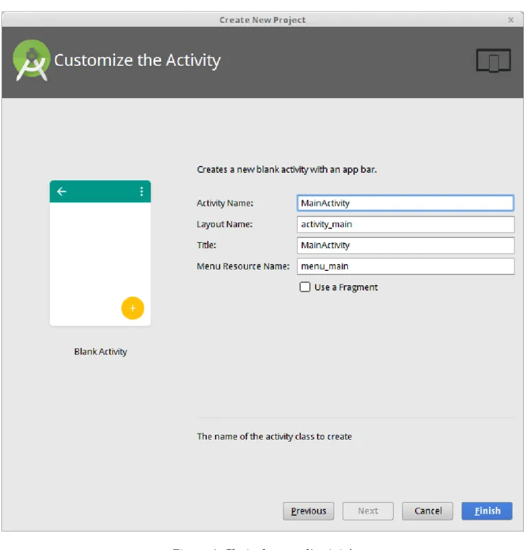Click the three-dot overflow icon in the preview
Image resolution: width=530 pixels, height=550 pixels.
click(142, 191)
